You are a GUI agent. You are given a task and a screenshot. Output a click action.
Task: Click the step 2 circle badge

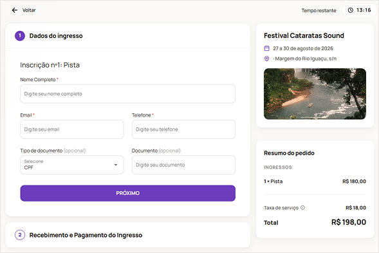coord(20,235)
